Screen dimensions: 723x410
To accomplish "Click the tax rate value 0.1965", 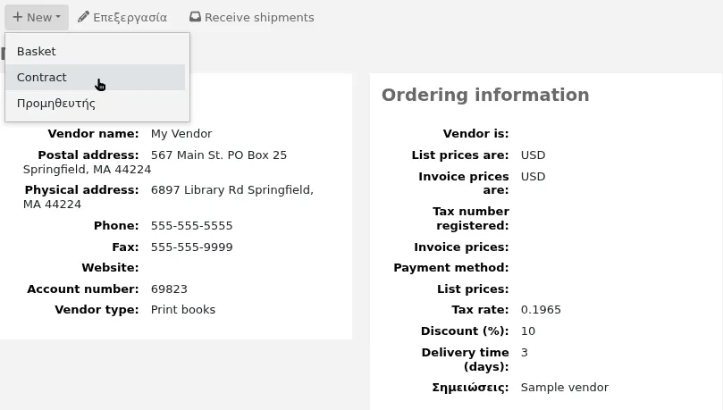I will (x=541, y=310).
